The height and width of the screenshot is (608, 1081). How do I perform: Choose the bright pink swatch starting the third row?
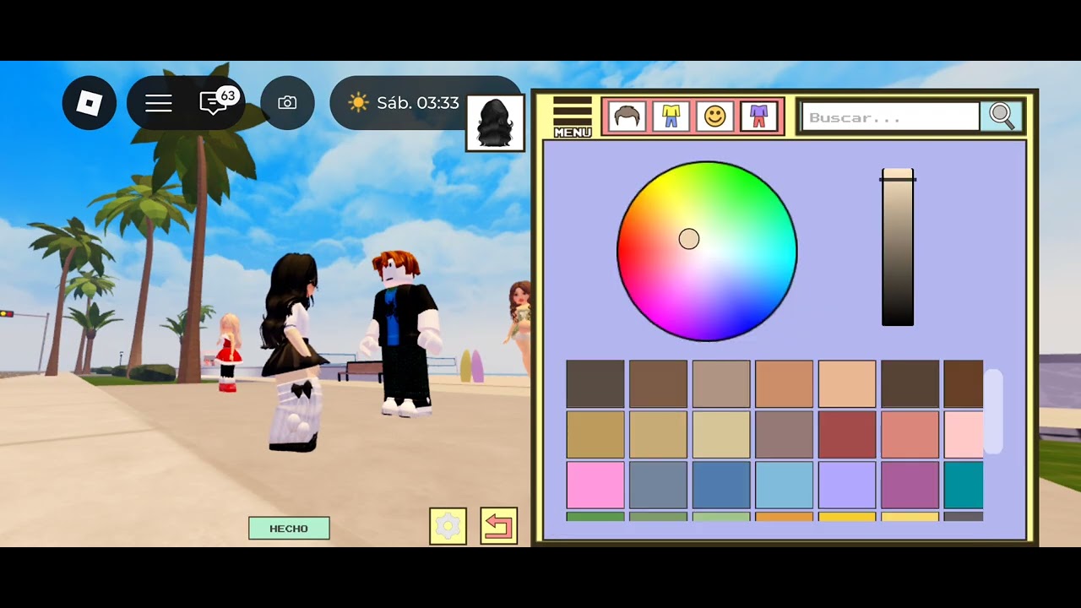point(595,485)
